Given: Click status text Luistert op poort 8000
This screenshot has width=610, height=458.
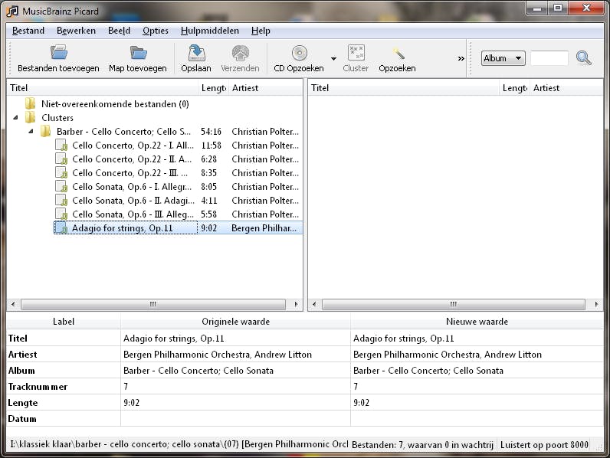Looking at the screenshot, I should [544, 445].
